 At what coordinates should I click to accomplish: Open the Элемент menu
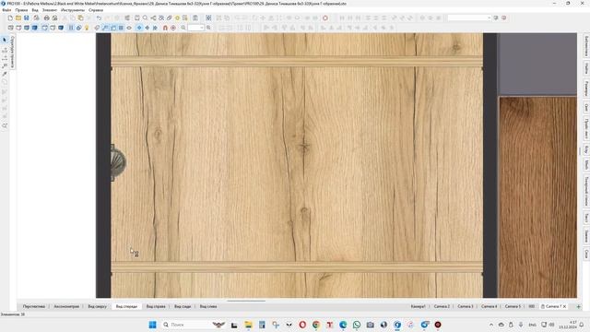click(50, 10)
